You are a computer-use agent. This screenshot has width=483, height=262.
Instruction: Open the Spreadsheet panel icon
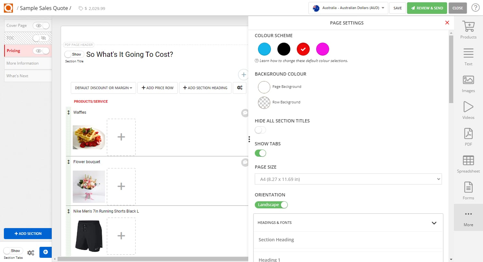(468, 163)
